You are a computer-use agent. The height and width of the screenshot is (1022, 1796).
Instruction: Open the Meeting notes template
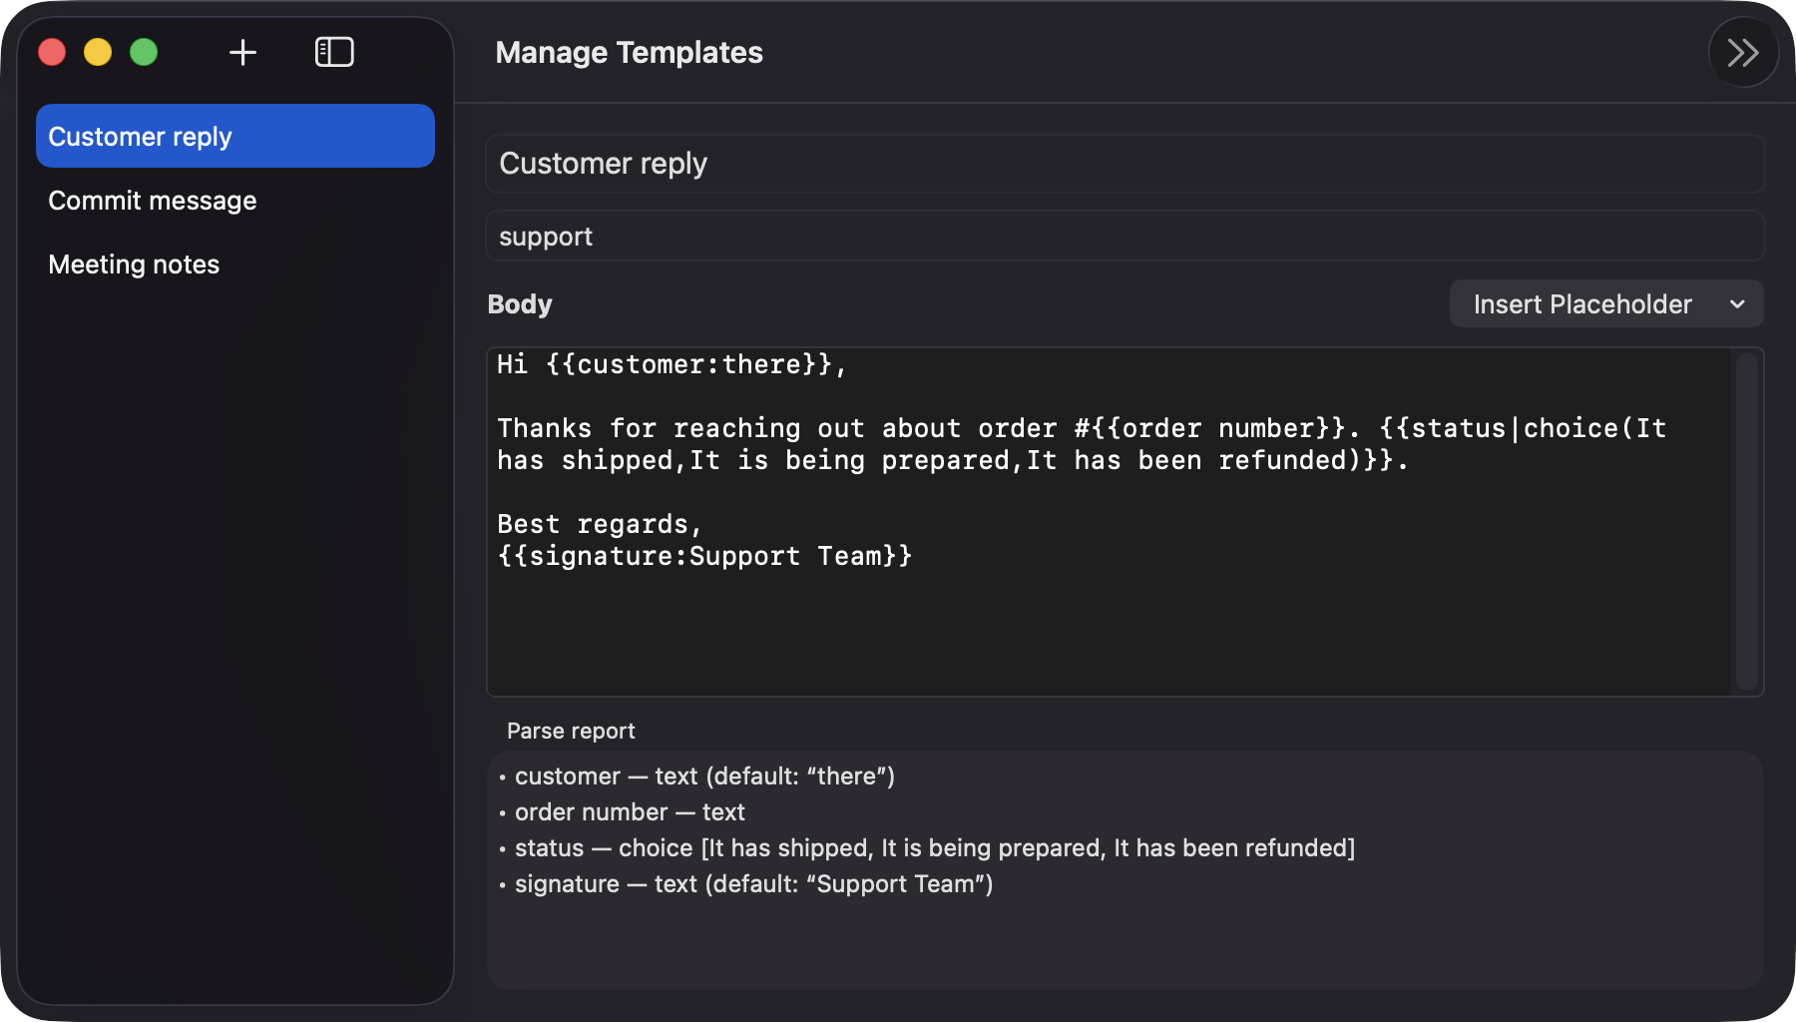coord(235,263)
